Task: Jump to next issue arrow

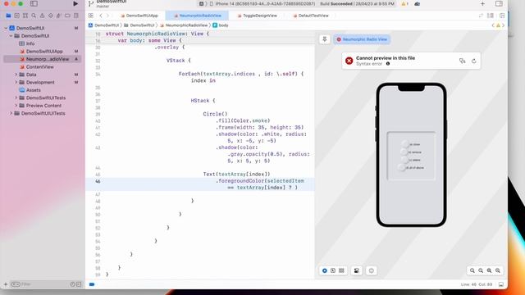Action: point(503,25)
